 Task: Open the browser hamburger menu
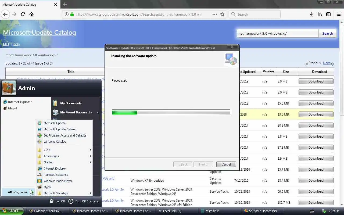tap(339, 14)
